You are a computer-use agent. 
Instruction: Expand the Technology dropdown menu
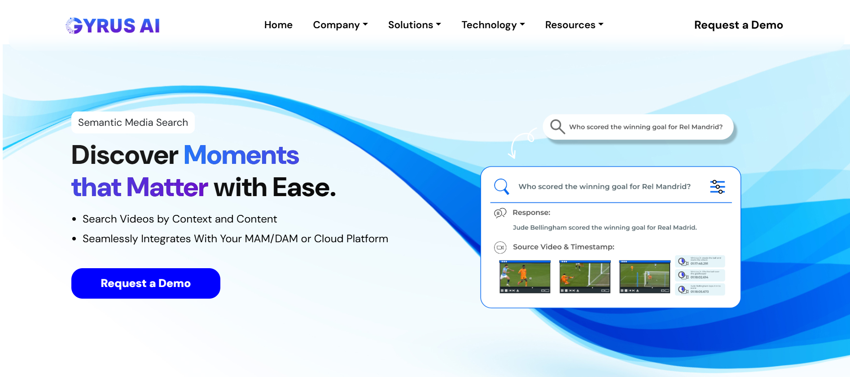click(x=493, y=25)
